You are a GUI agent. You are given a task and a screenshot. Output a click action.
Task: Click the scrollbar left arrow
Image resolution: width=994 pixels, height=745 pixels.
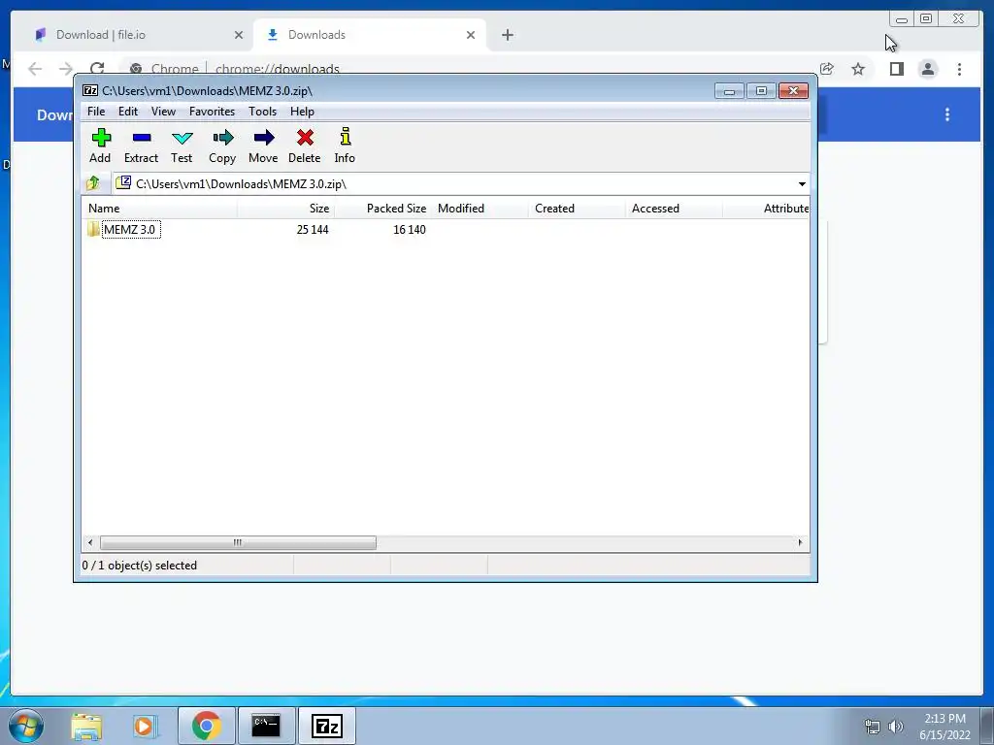tap(90, 543)
